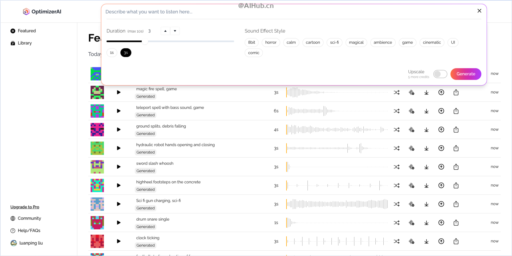Image resolution: width=512 pixels, height=256 pixels.
Task: Toggle the Upscale switch on
Action: coord(440,74)
